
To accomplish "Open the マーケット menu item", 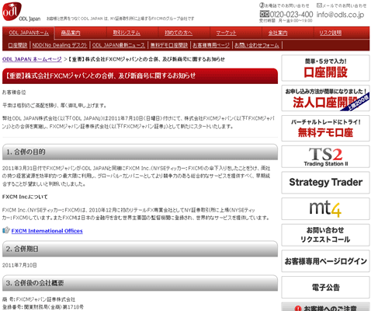I will tap(226, 33).
